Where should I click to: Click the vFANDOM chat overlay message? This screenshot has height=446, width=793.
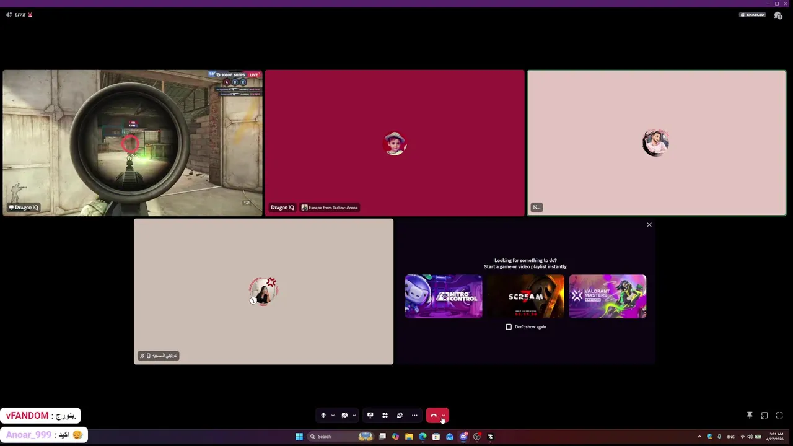(41, 416)
